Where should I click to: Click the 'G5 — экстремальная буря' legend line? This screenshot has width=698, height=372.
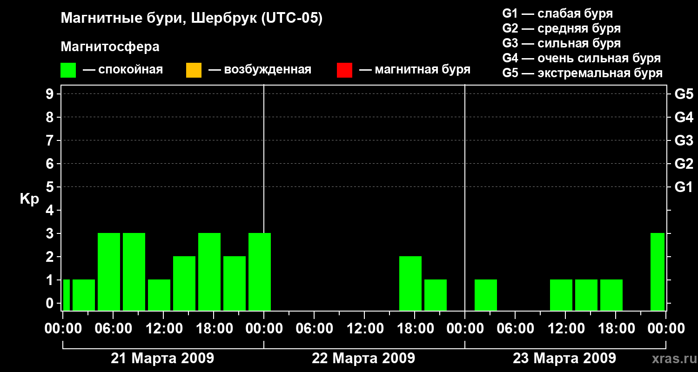click(583, 73)
